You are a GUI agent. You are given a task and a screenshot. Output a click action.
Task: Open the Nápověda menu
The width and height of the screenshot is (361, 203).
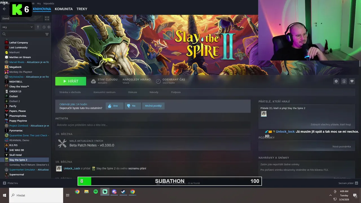[49, 3]
